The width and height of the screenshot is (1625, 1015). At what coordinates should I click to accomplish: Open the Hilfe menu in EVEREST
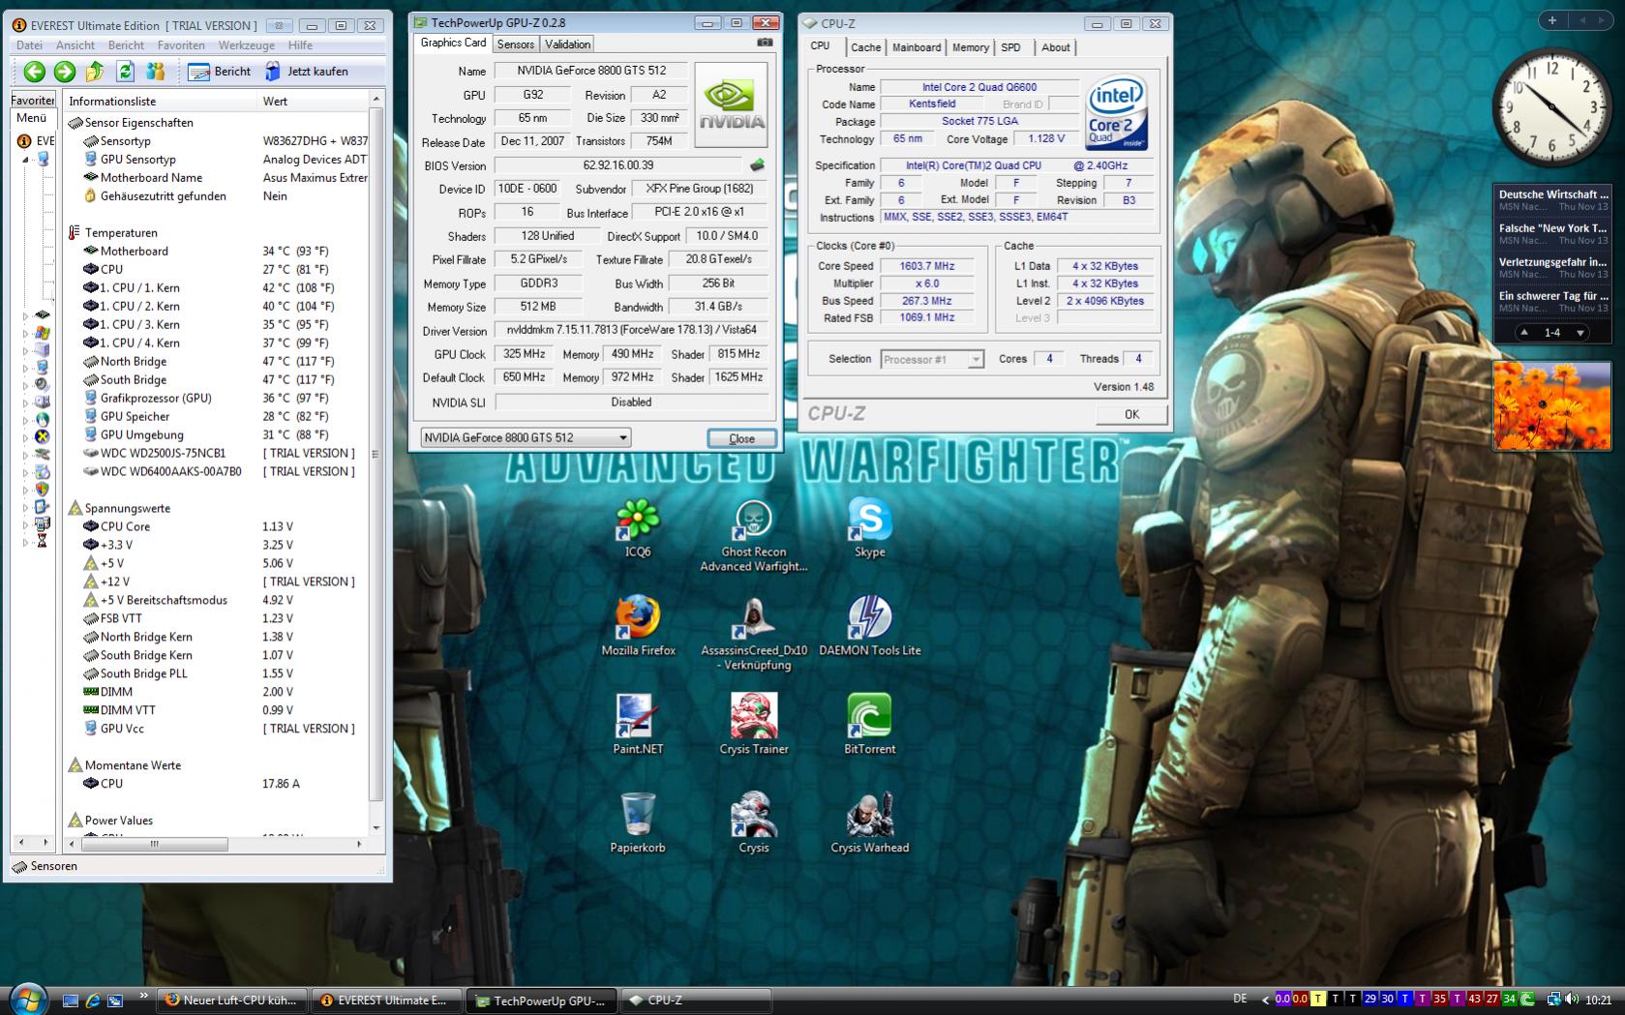(300, 45)
